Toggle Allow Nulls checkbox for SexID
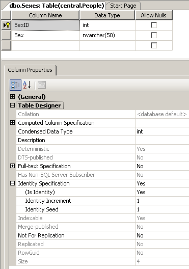The image size is (189, 269). 154,25
